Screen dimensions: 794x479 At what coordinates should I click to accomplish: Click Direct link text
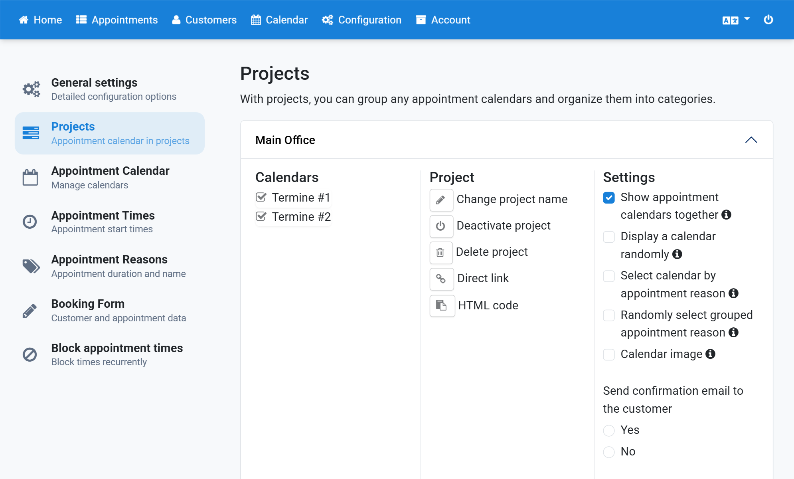point(483,278)
